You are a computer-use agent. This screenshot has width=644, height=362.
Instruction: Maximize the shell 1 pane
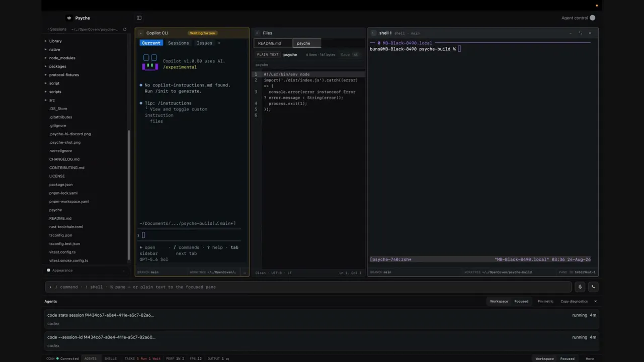[580, 33]
